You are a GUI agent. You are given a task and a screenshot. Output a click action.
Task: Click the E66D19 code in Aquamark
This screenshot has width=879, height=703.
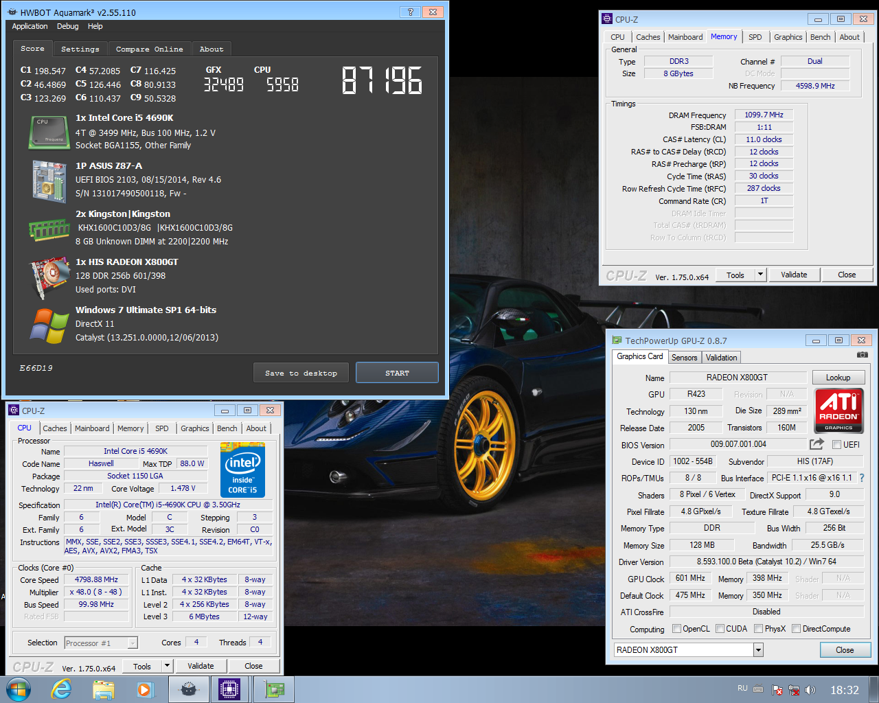[36, 368]
